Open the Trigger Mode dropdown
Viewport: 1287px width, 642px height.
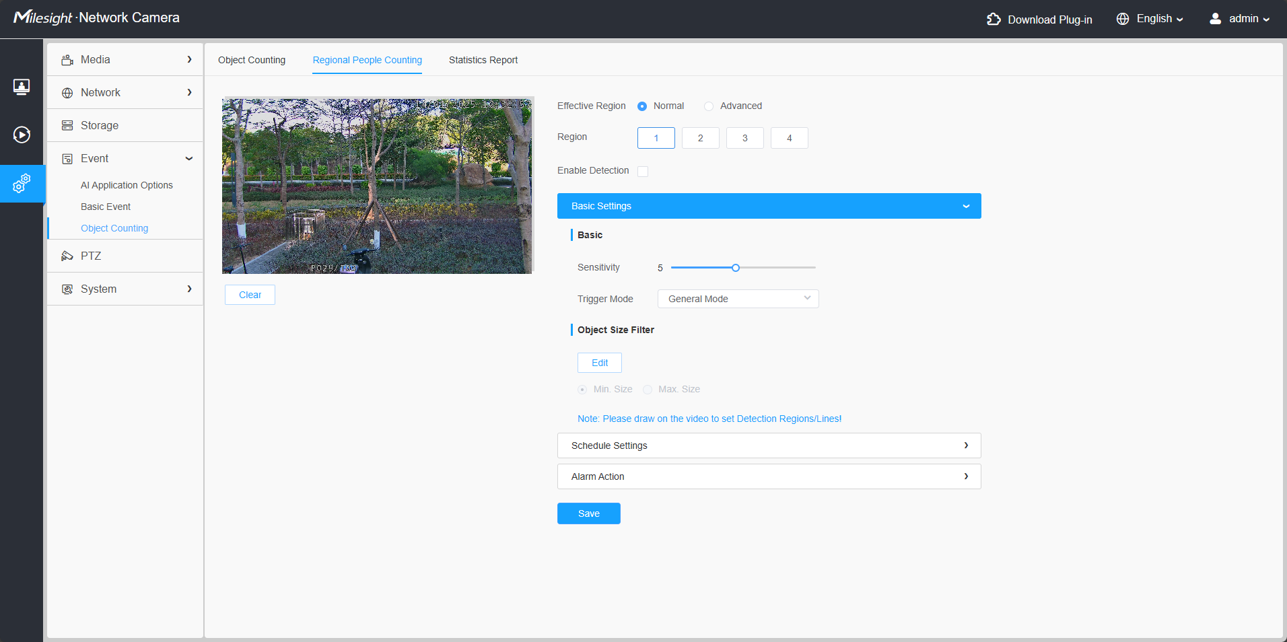pyautogui.click(x=738, y=299)
